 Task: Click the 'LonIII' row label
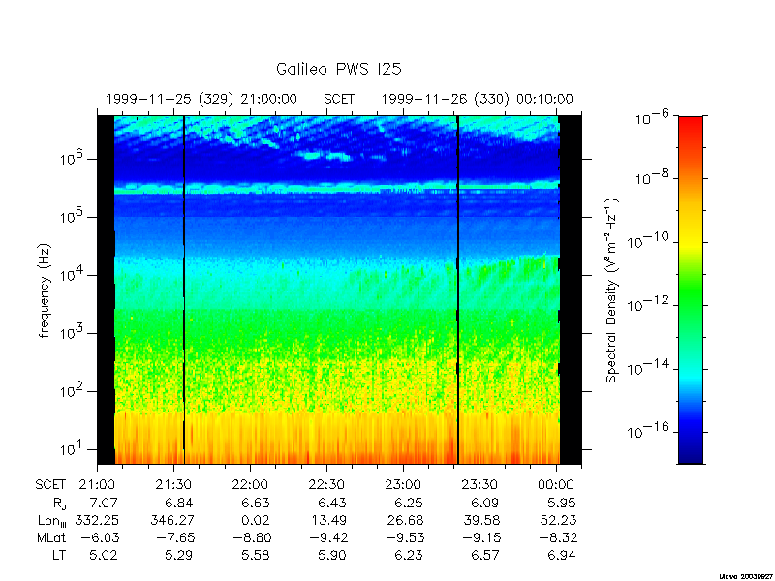point(52,521)
